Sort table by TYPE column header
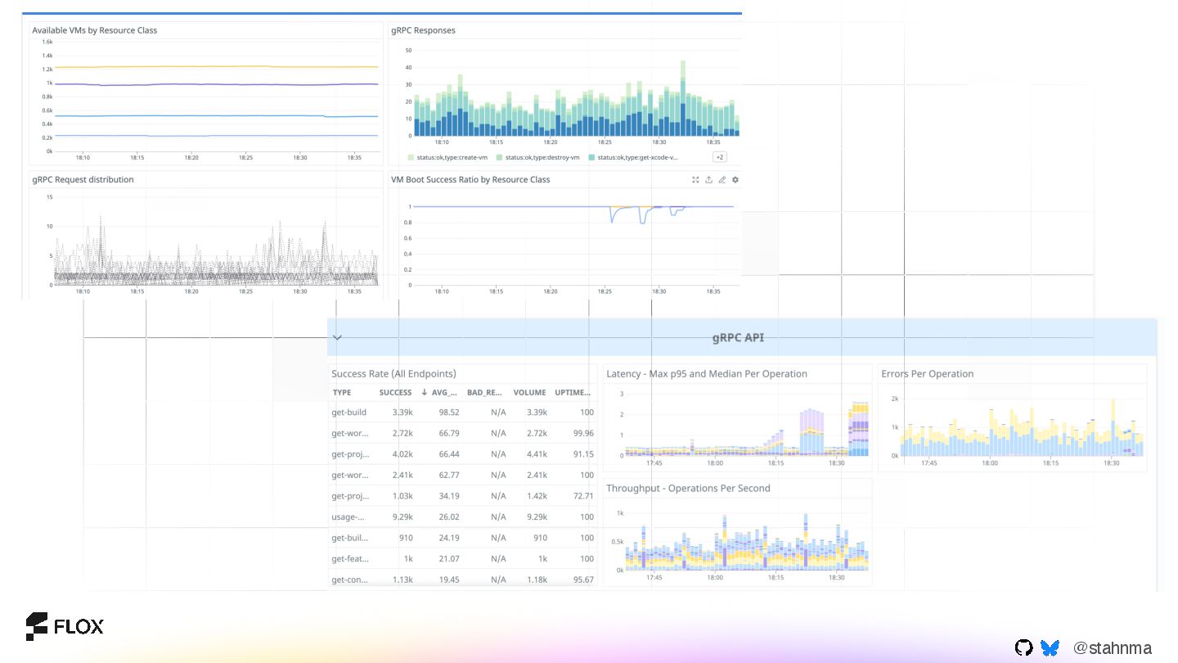The image size is (1178, 663). click(x=342, y=393)
